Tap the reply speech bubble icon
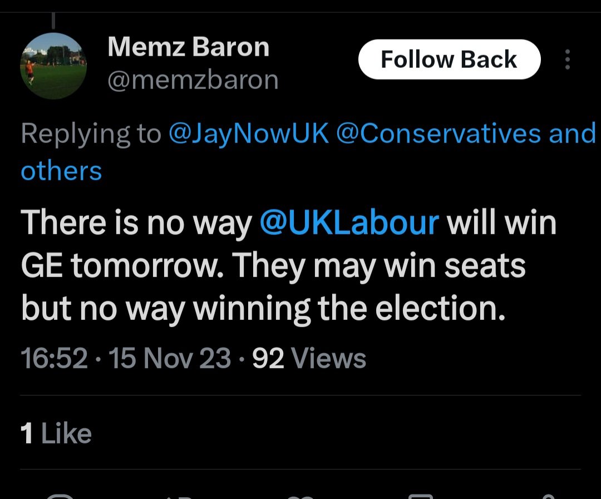The image size is (601, 499). 60,495
